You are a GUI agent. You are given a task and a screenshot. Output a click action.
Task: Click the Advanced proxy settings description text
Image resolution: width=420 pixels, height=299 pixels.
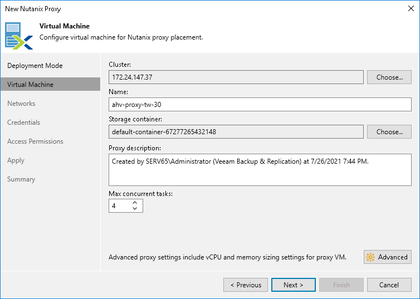[x=227, y=257]
